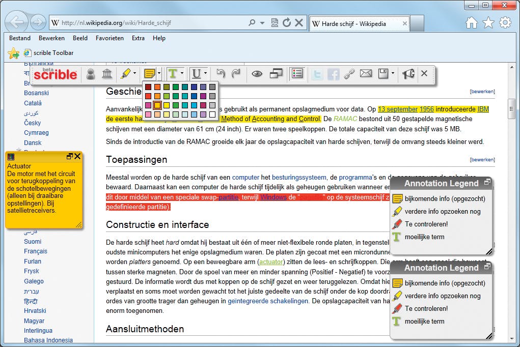Open the actuator link in the article
Viewport: 520px width, 347px height.
click(x=271, y=262)
